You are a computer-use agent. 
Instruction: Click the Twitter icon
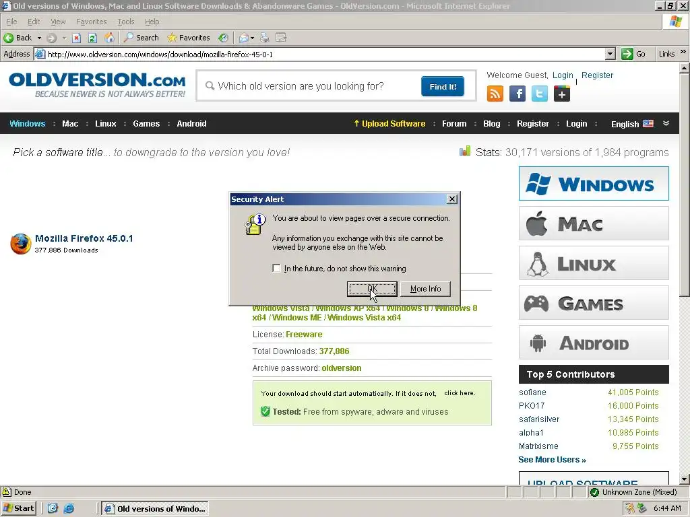click(x=540, y=94)
